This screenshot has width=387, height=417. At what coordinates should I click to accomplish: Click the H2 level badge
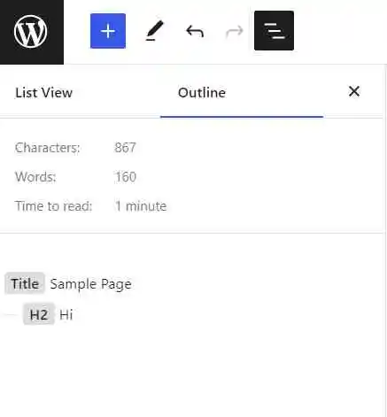coord(39,314)
